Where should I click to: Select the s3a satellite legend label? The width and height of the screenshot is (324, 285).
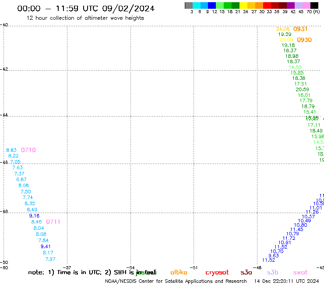(246, 273)
